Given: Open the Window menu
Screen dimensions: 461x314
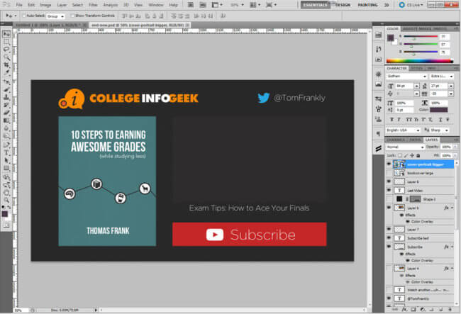Looking at the screenshot, I should tap(156, 5).
